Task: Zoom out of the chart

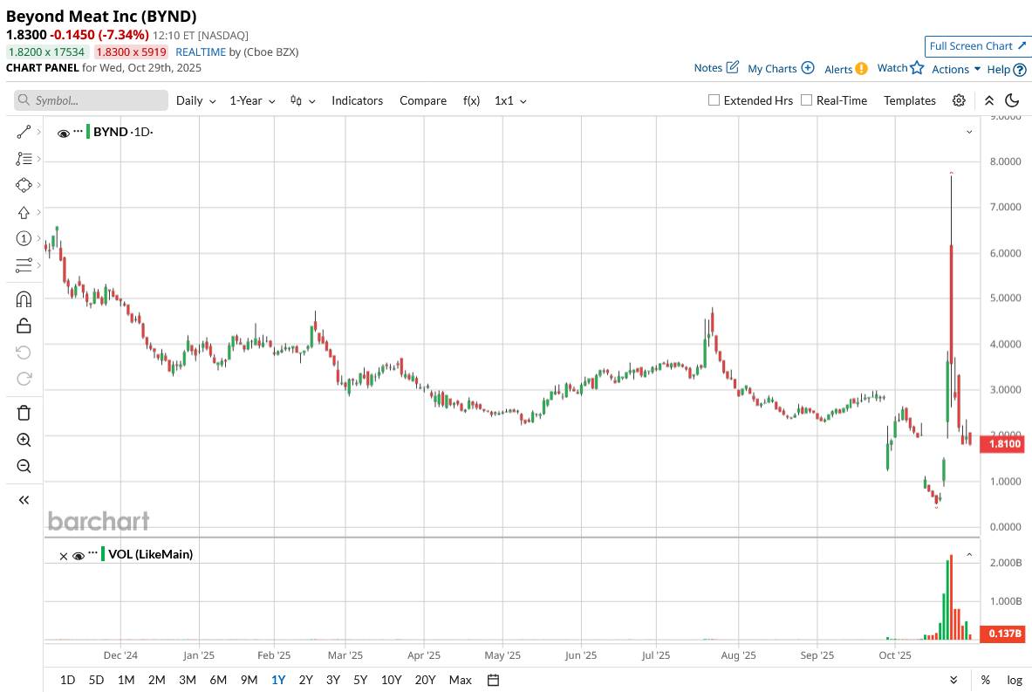Action: click(24, 466)
